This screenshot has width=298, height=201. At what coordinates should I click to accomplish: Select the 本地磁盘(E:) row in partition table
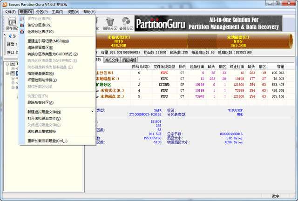click(190, 96)
